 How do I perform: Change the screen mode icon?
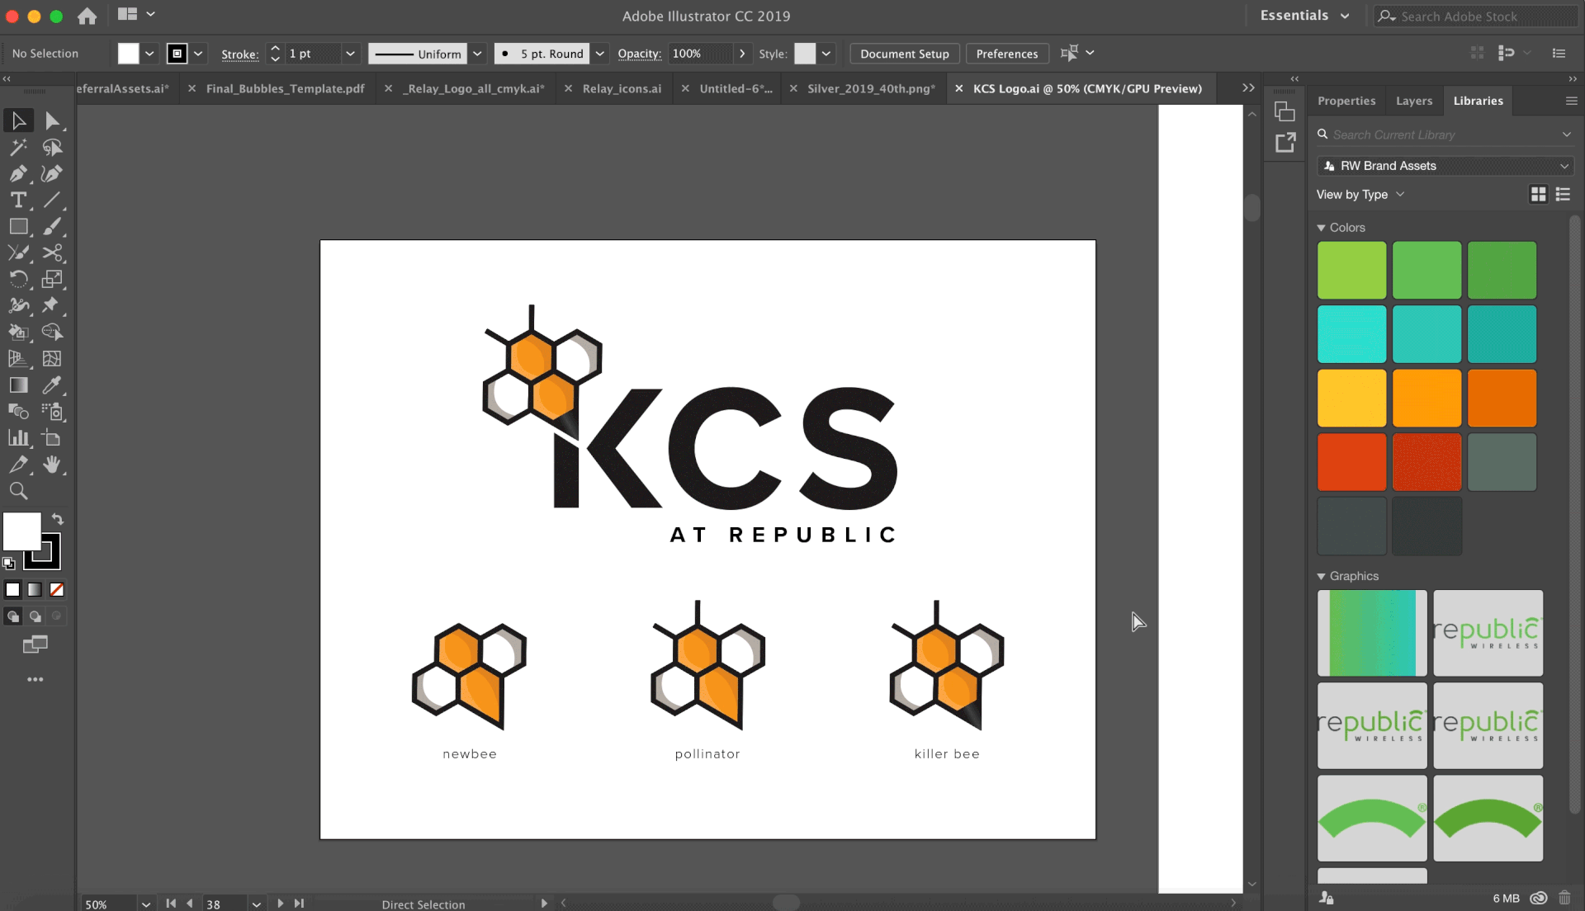[x=35, y=644]
